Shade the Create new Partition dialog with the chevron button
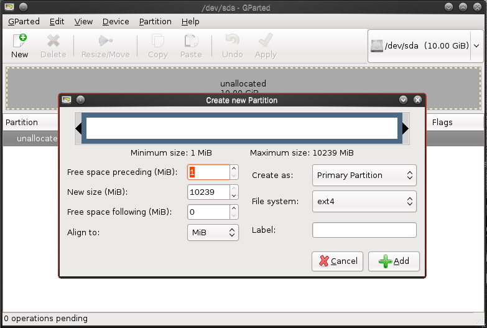The image size is (487, 328). point(403,100)
